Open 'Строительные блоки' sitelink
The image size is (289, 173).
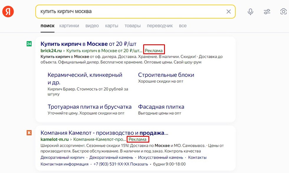click(166, 75)
